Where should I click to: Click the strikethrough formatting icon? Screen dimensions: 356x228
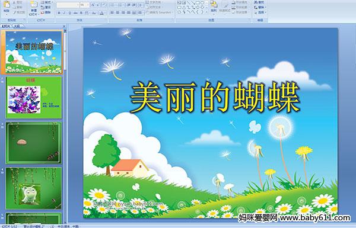[75, 13]
